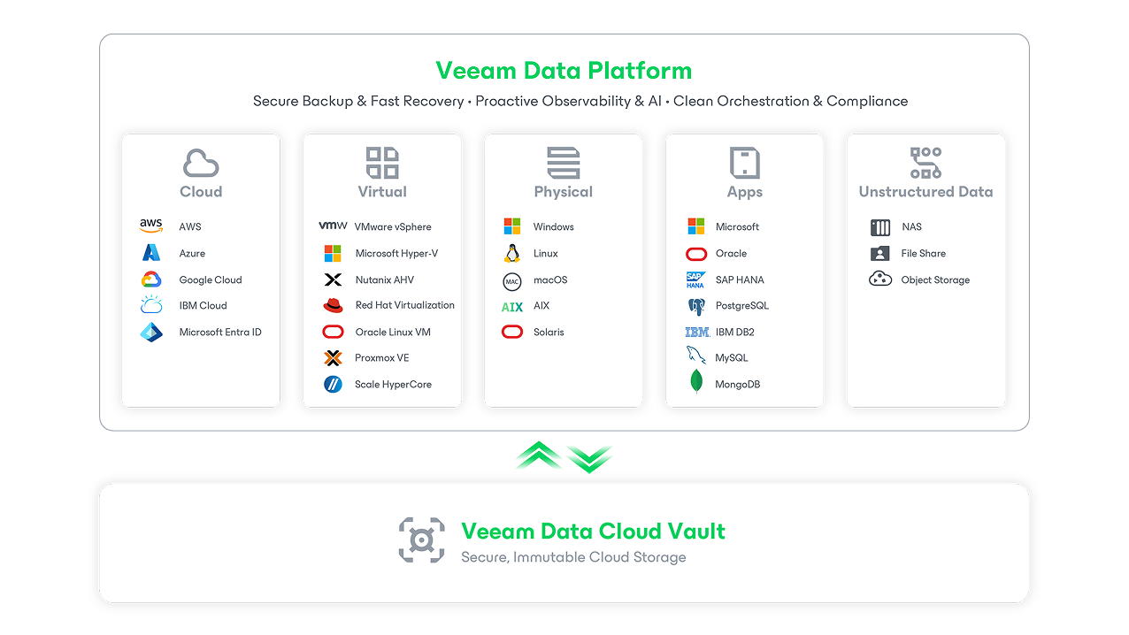The image size is (1129, 635).
Task: Click the PostgreSQL elephant icon
Action: coord(696,306)
